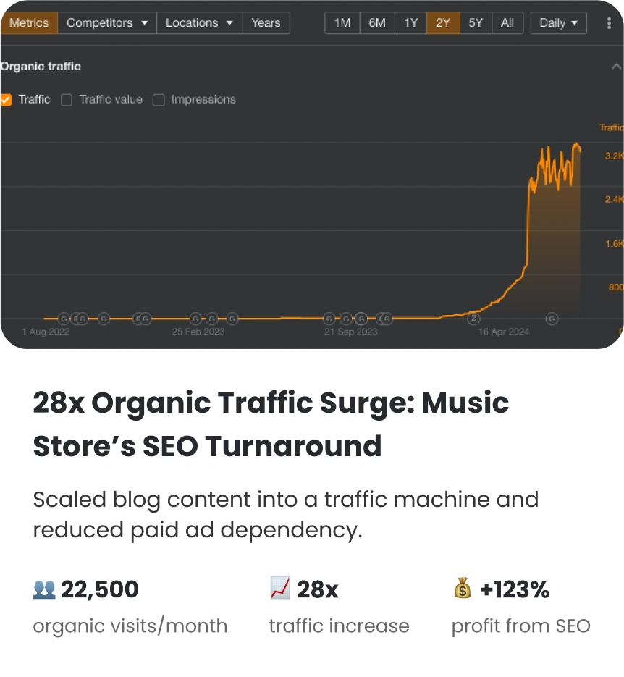Open the Competitors dropdown
The height and width of the screenshot is (677, 624).
[x=107, y=23]
